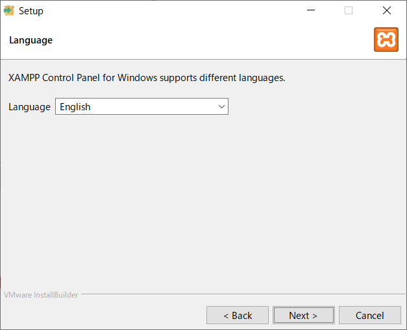
Task: Select the word English in the combo box
Action: click(x=75, y=107)
